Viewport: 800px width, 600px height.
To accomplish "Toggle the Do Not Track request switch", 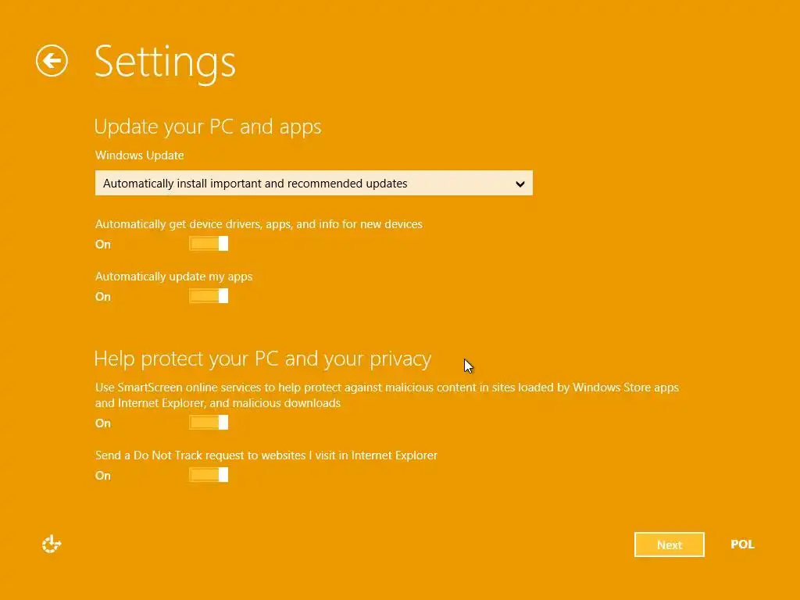I will (209, 475).
